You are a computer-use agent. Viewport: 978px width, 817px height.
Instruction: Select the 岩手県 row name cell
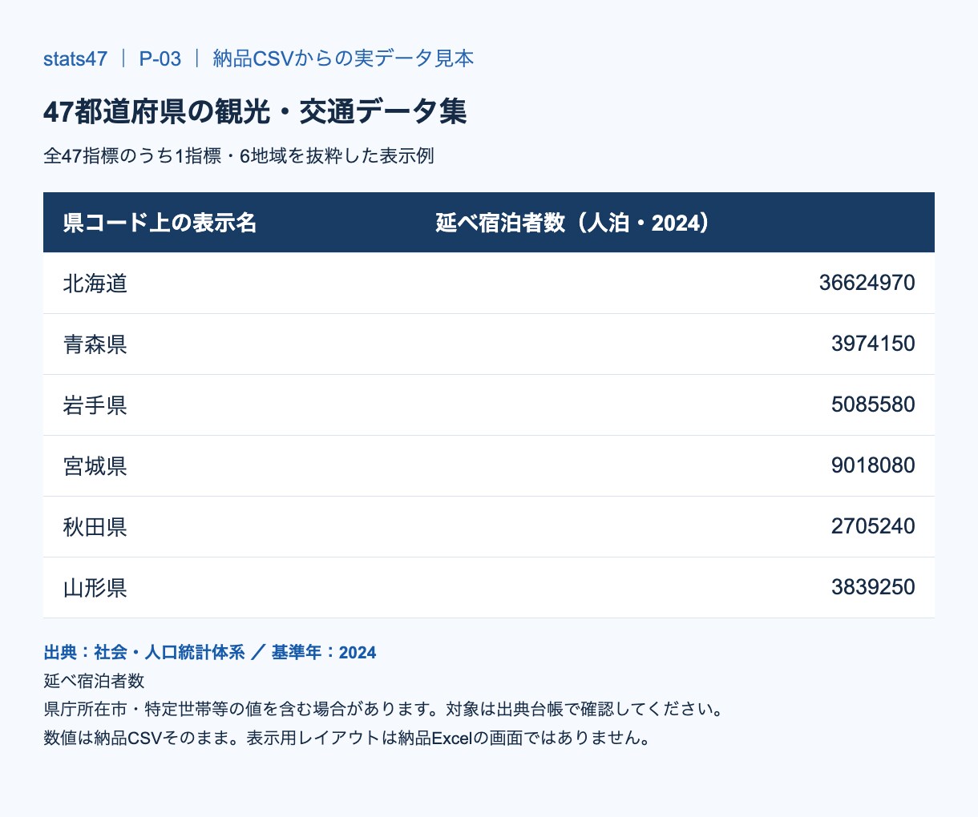95,405
